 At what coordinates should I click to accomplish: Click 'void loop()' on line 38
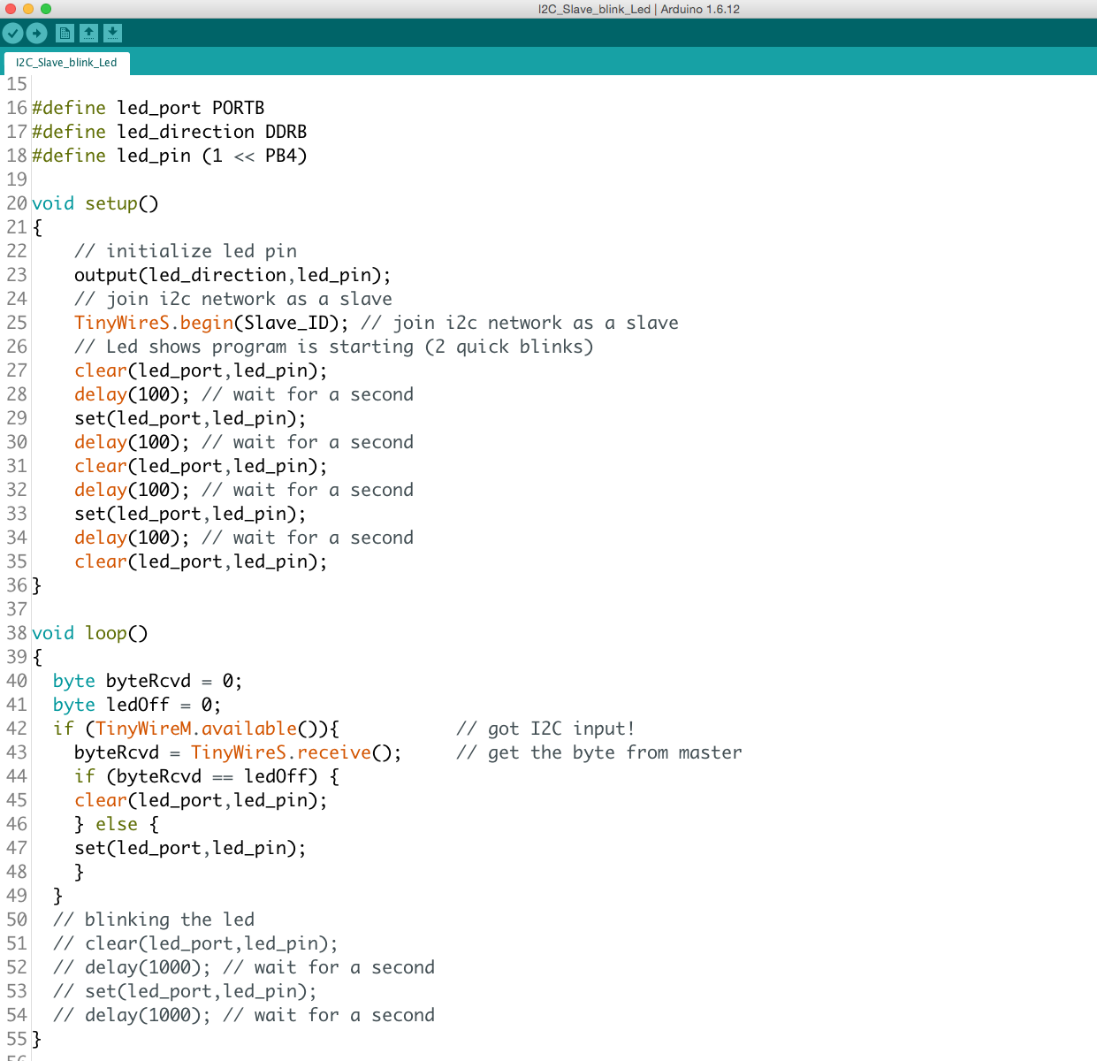[x=90, y=633]
